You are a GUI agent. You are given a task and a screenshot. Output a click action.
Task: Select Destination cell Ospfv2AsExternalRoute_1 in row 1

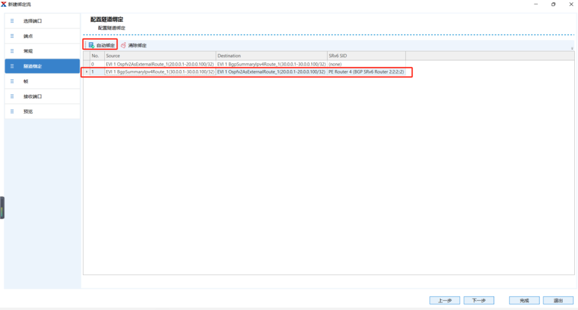272,72
